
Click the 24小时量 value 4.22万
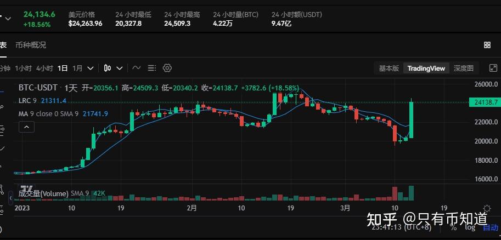coord(223,24)
